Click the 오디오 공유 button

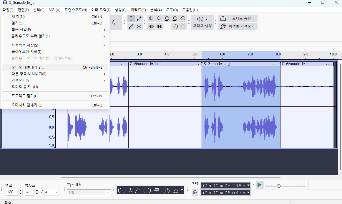(238, 18)
